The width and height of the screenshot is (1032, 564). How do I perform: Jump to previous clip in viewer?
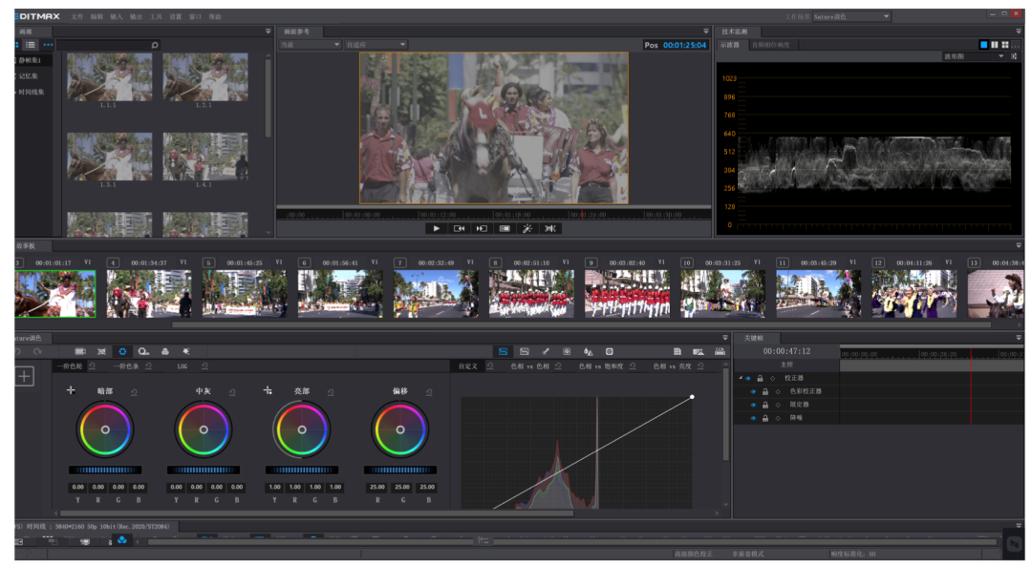pyautogui.click(x=460, y=229)
